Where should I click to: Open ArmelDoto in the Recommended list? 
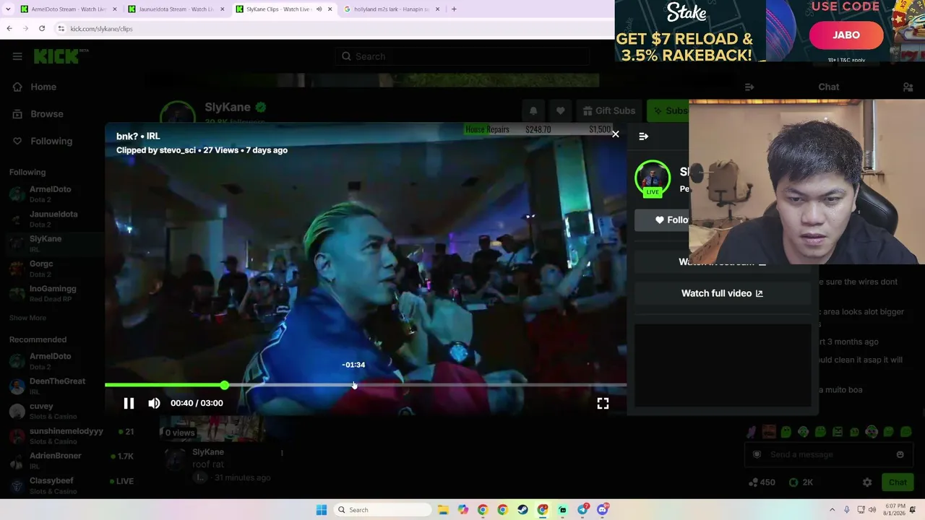coord(50,360)
